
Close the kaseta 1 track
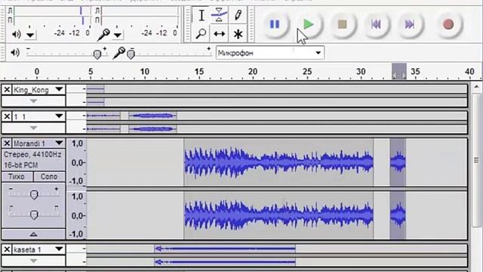point(7,249)
